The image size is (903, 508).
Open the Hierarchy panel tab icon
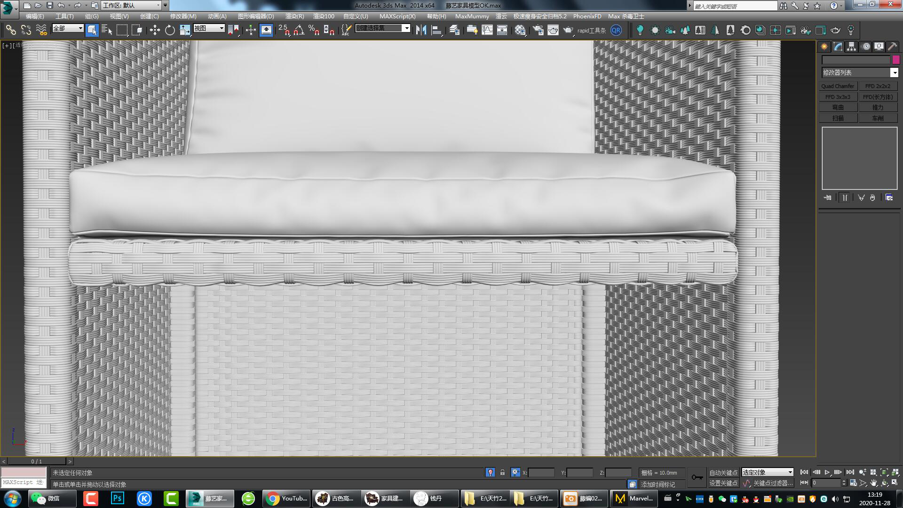(x=851, y=47)
